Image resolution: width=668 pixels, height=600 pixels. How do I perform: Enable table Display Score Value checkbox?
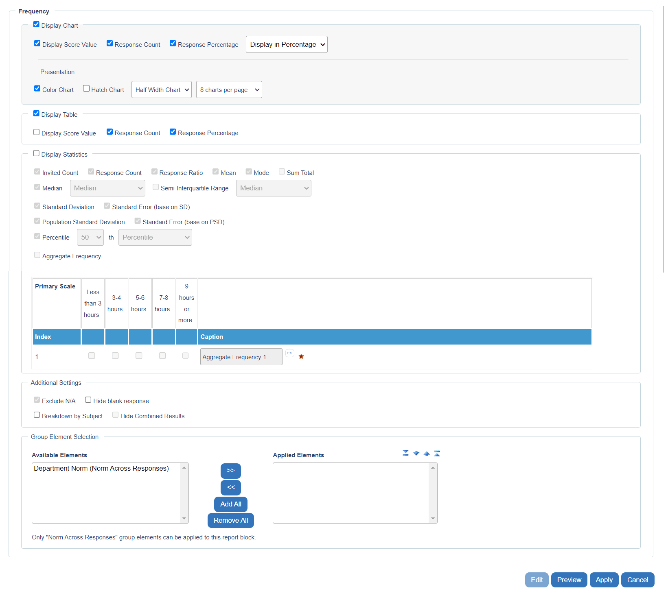click(x=37, y=132)
